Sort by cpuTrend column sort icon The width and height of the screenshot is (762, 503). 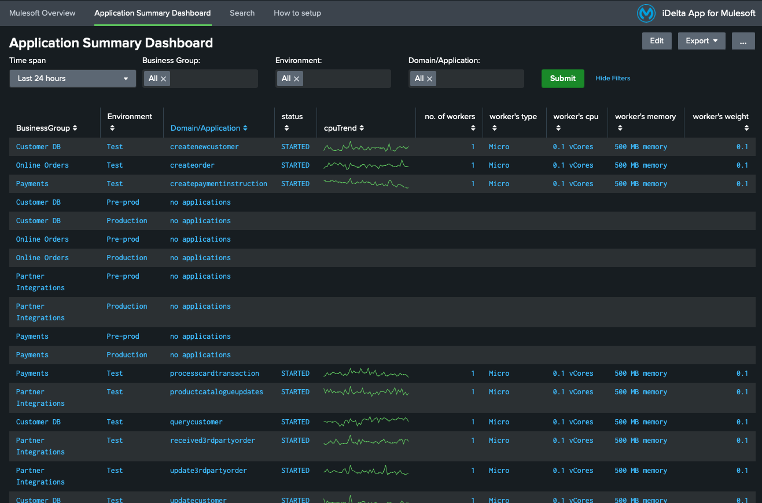(362, 128)
